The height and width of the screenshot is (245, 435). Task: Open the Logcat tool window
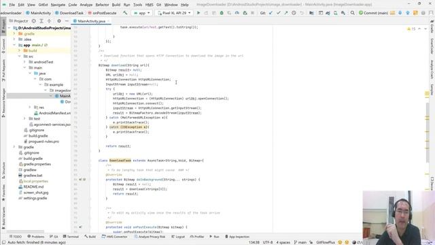point(178,237)
